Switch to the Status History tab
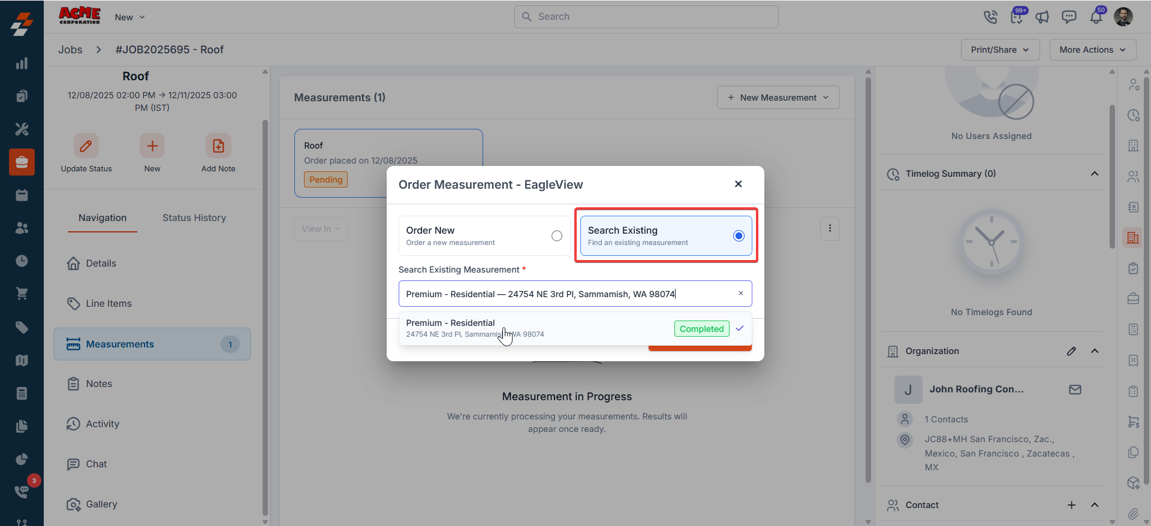1151x526 pixels. [x=194, y=218]
